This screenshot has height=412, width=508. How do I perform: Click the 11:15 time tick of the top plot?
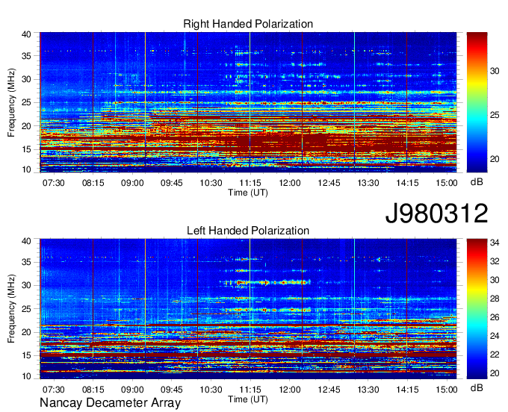(x=250, y=183)
